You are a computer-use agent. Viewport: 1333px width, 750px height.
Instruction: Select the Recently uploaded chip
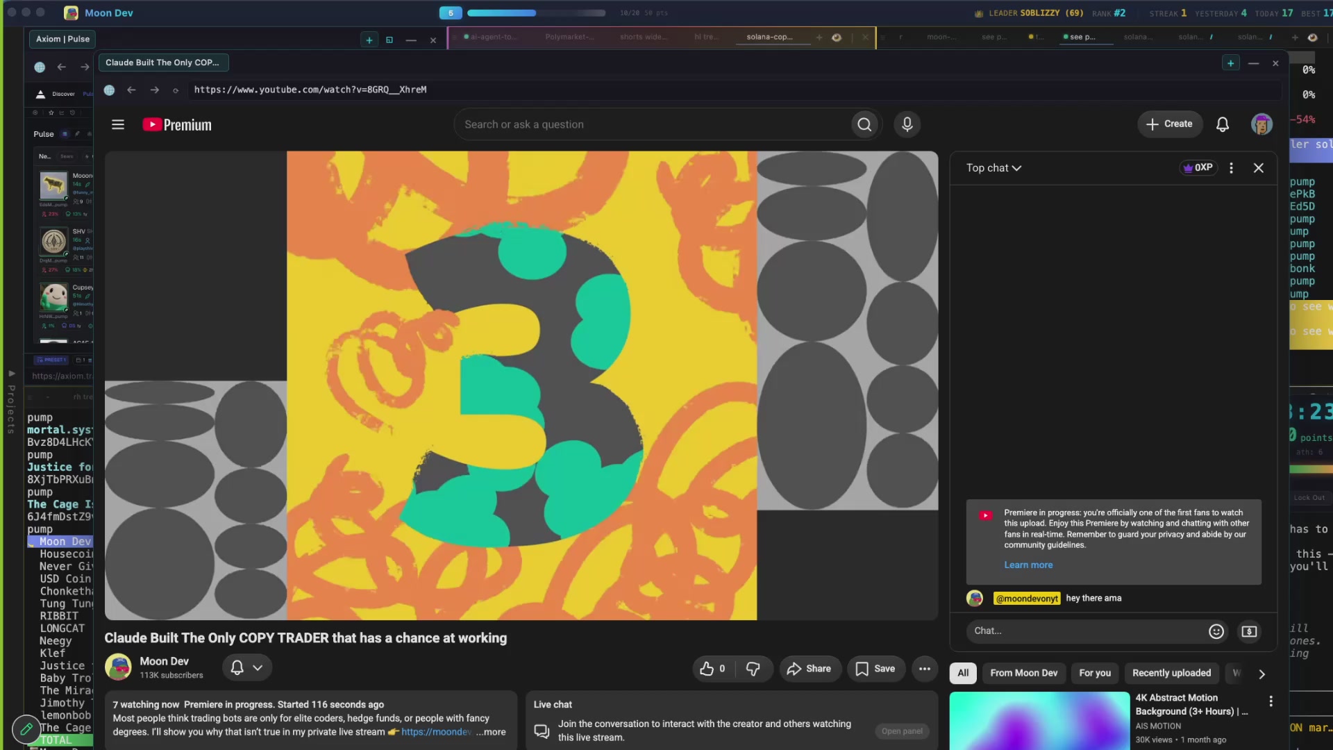tap(1171, 673)
